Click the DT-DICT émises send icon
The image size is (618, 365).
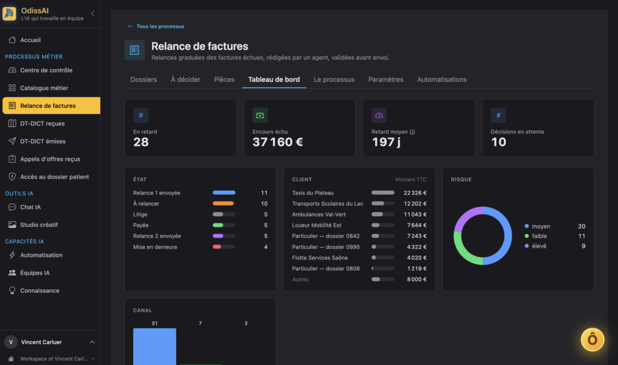click(12, 141)
